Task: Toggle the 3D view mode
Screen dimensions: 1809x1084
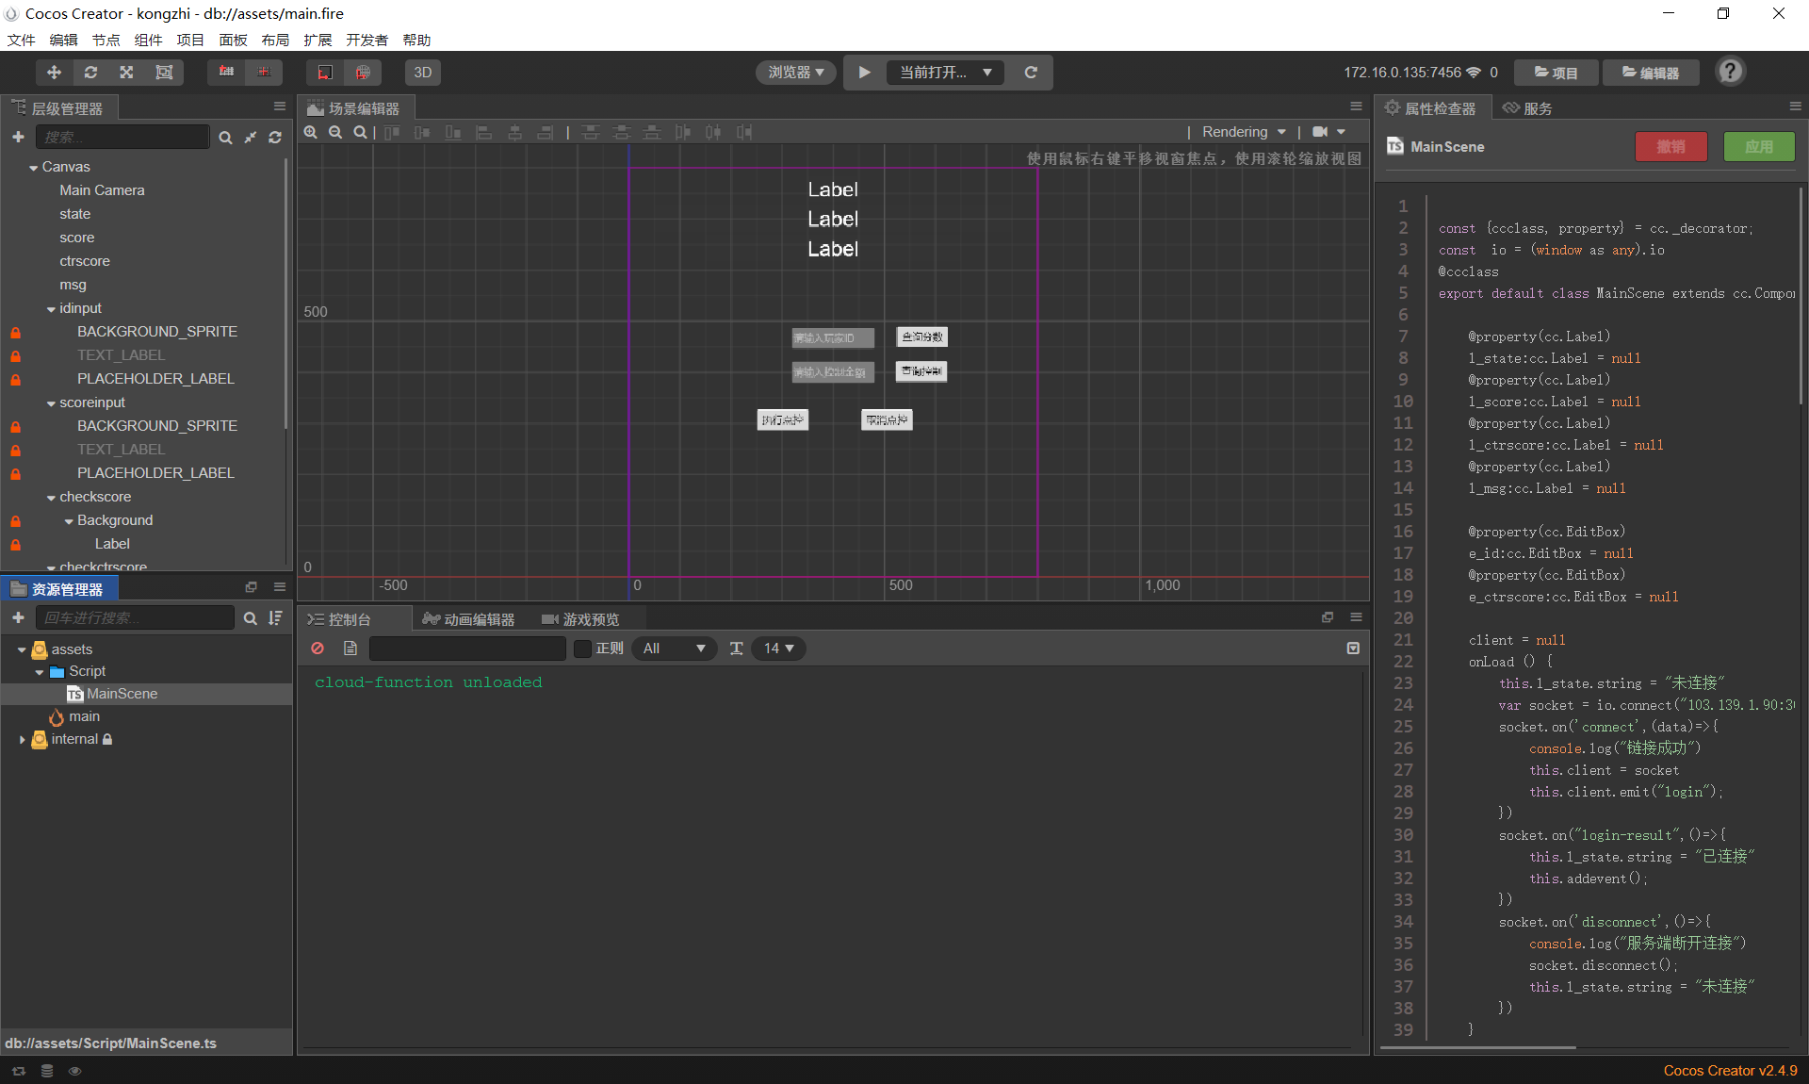Action: tap(422, 73)
